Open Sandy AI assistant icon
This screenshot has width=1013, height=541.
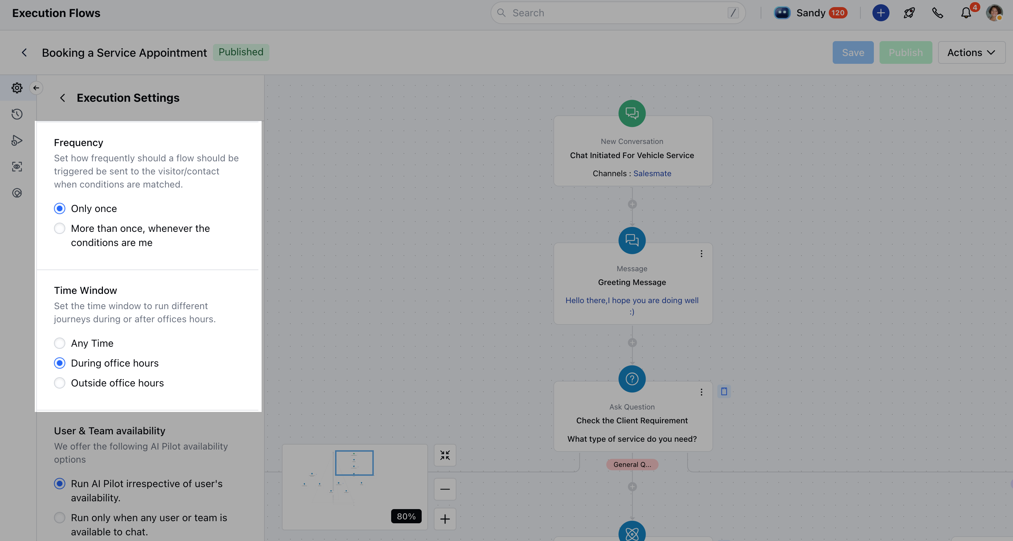(x=782, y=13)
